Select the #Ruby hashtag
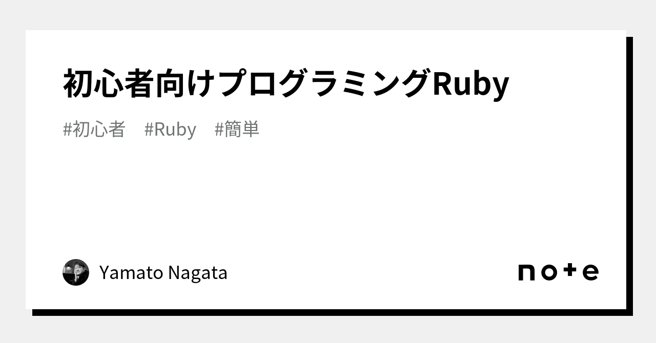The height and width of the screenshot is (343, 656). point(170,130)
